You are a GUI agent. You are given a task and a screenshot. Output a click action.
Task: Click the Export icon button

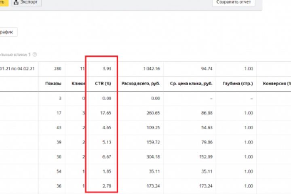pyautogui.click(x=26, y=2)
